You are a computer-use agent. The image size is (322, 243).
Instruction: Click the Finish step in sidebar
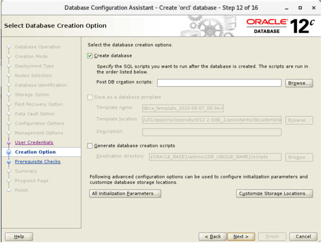[22, 190]
